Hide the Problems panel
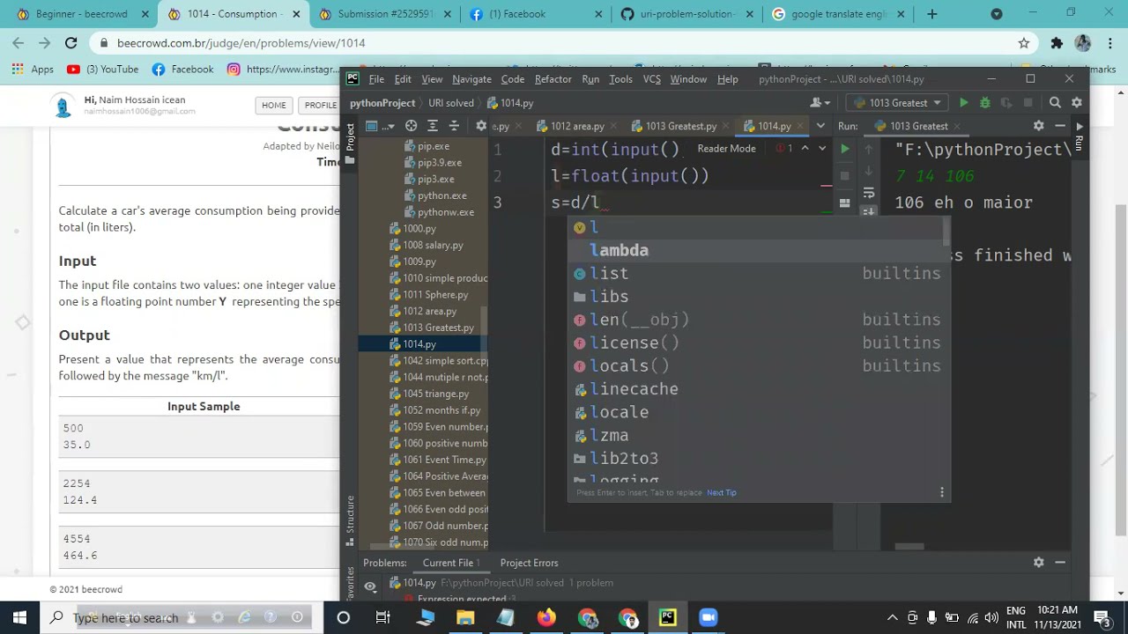 point(1060,562)
